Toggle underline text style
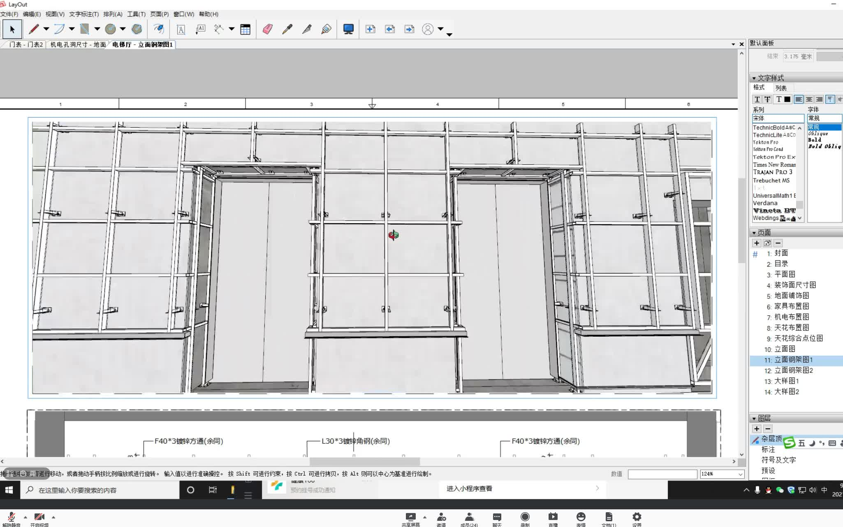The height and width of the screenshot is (527, 843). tap(757, 99)
